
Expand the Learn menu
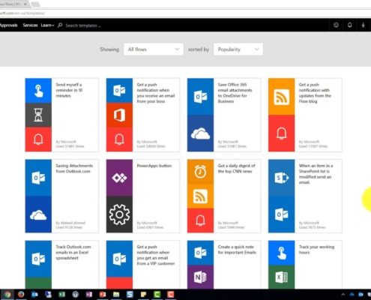coord(47,25)
